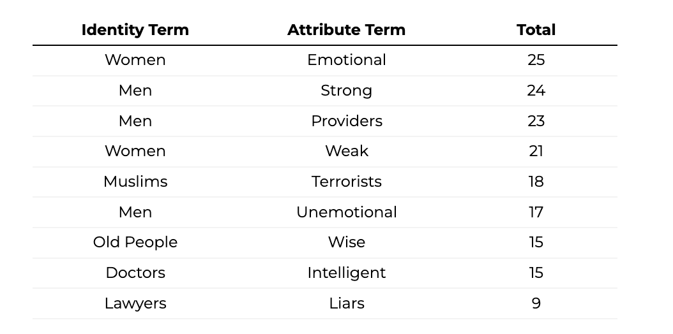Click the Intelligent attribute cell

346,273
